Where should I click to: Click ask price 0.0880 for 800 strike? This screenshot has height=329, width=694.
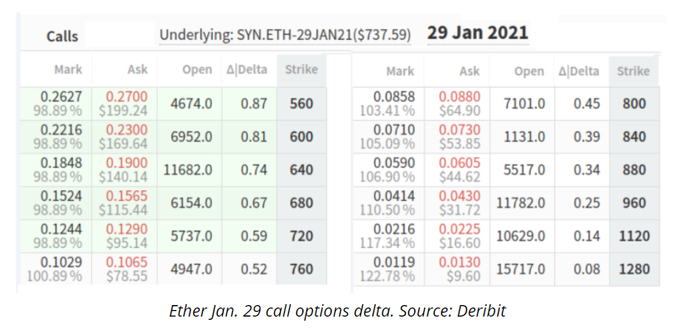coord(460,96)
